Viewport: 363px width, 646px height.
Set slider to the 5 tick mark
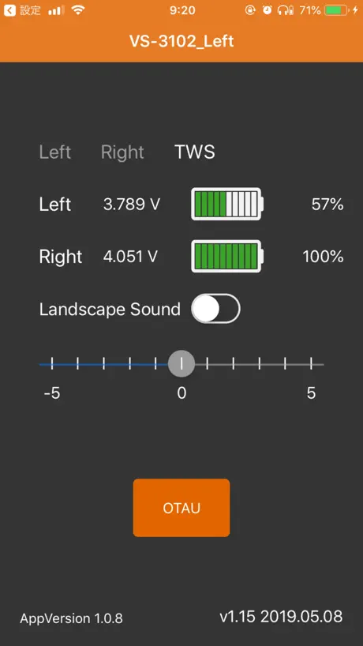tap(311, 364)
